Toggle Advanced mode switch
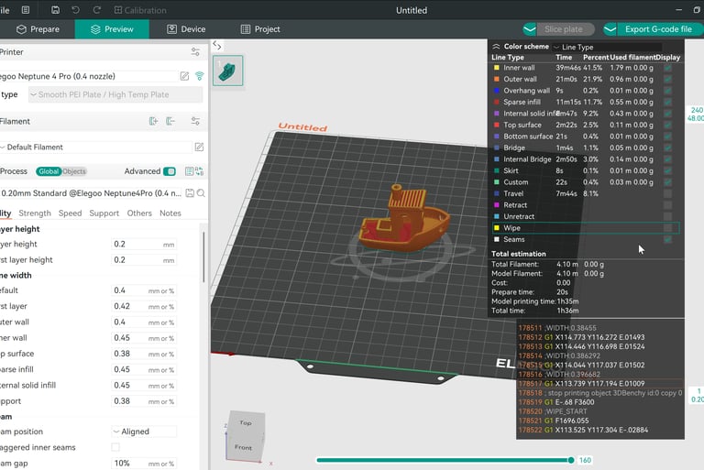 click(170, 171)
